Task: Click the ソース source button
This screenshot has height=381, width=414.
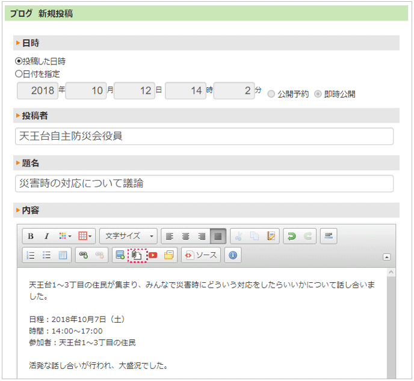Action: [201, 255]
